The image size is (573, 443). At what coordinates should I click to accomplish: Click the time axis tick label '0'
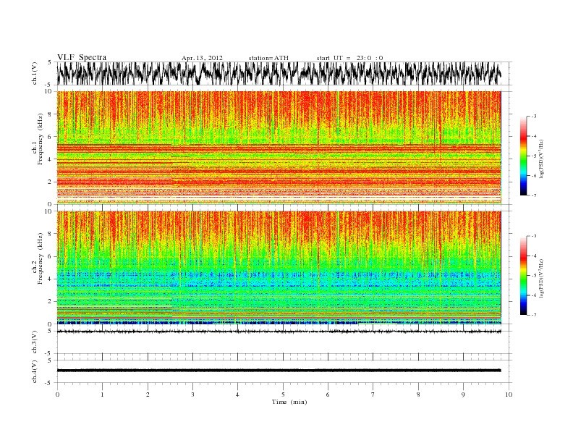coord(57,395)
